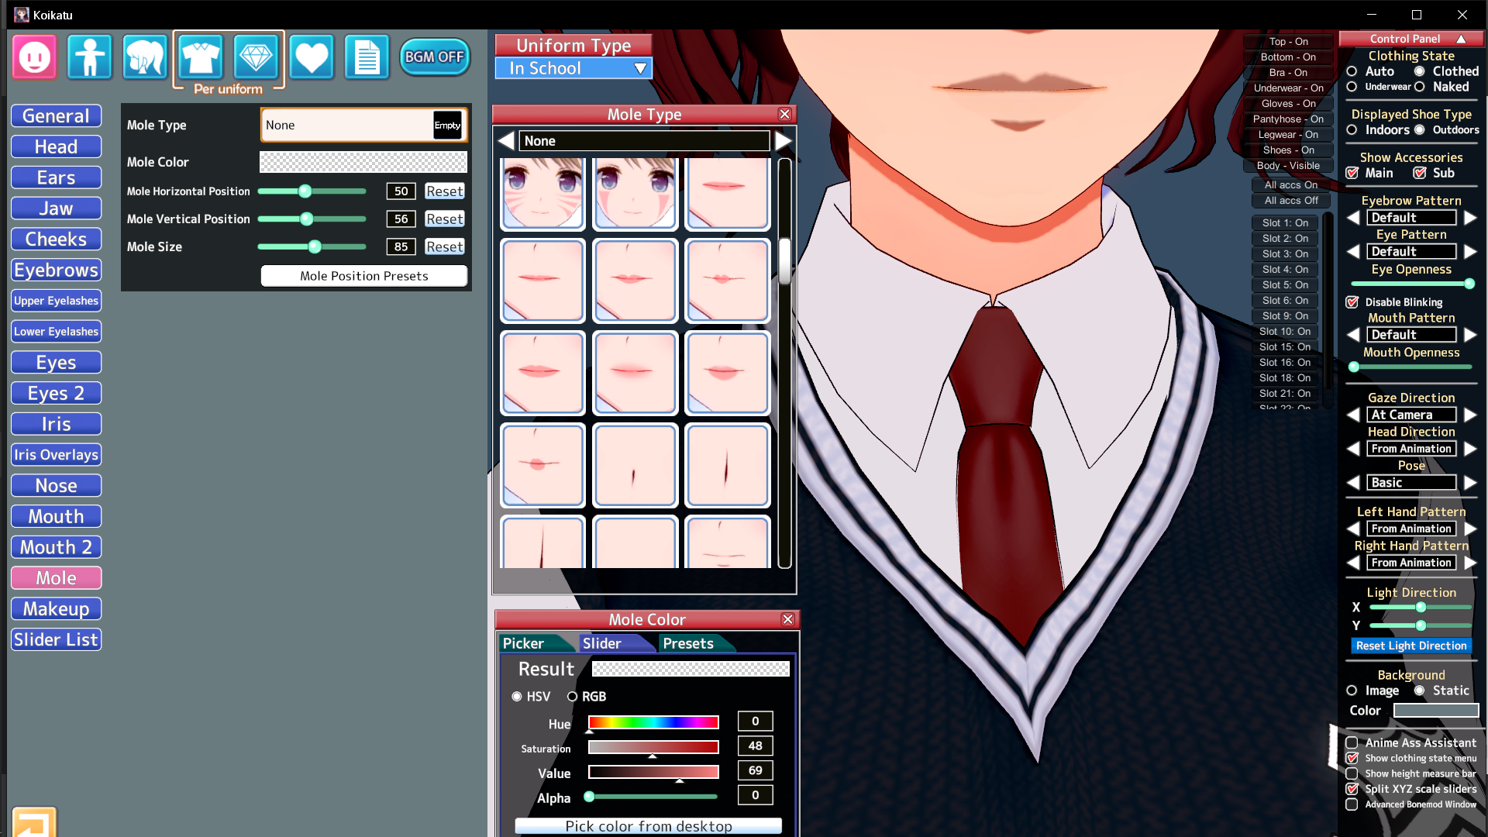Open the heart parameter category icon
Image resolution: width=1488 pixels, height=837 pixels.
[x=312, y=57]
